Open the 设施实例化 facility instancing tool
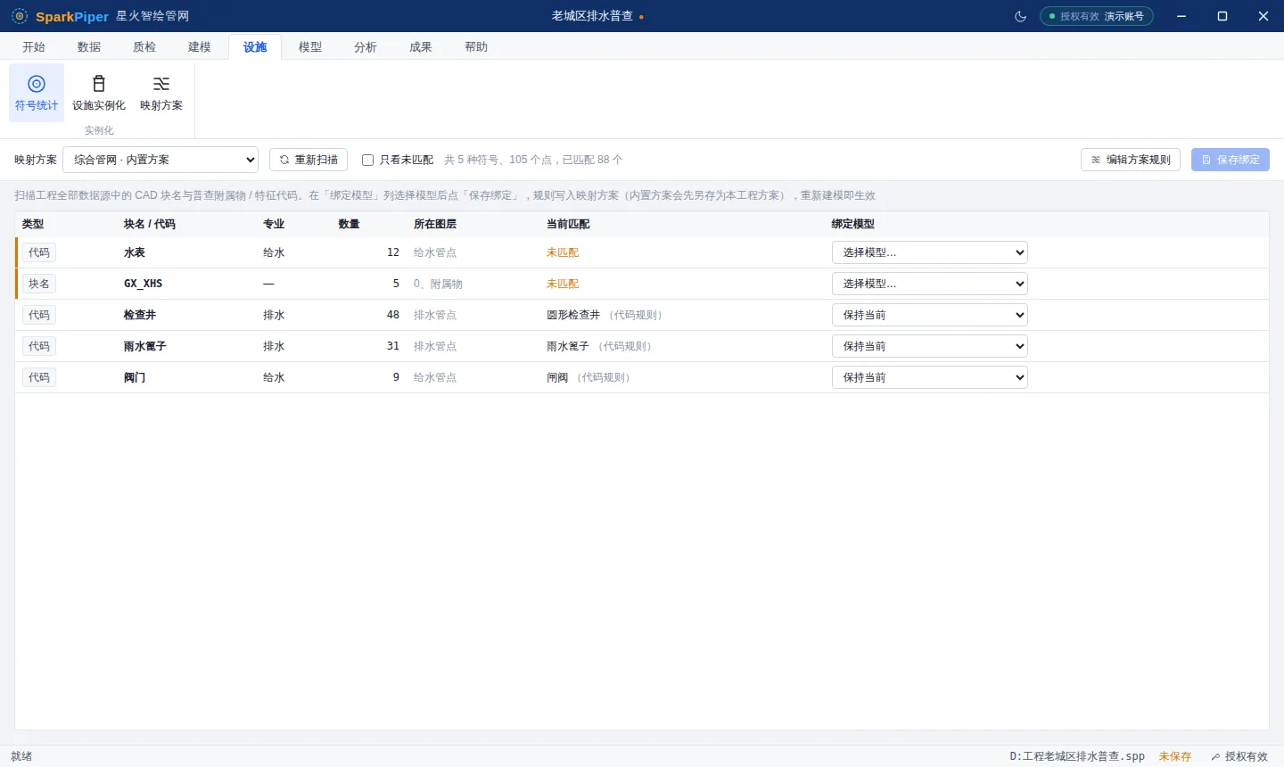 (x=99, y=93)
